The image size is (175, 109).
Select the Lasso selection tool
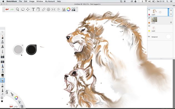23,9
